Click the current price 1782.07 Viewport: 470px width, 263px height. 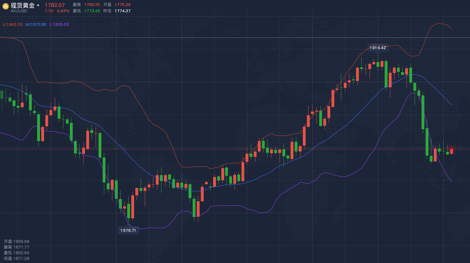coord(55,5)
